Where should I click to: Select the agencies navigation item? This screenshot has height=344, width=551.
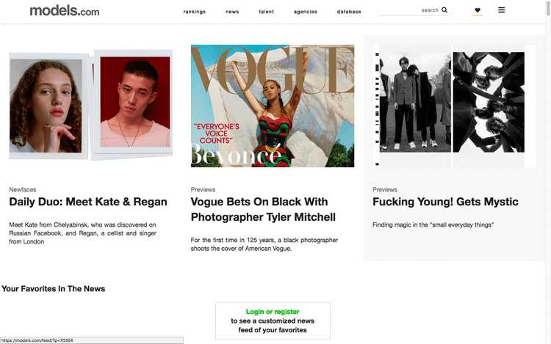[x=306, y=12]
